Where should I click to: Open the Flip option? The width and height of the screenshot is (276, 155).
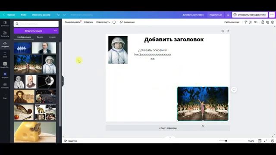103,22
